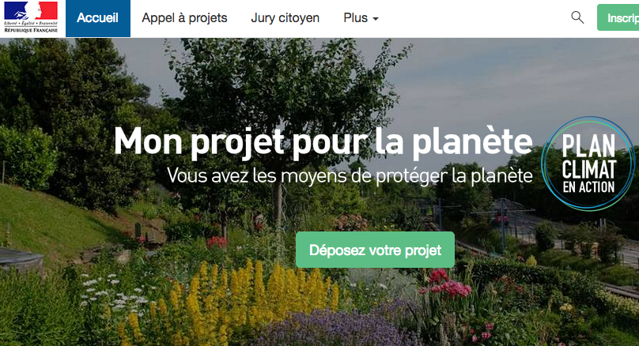Click the caret arrow beside Plus
The height and width of the screenshot is (346, 639).
click(376, 19)
